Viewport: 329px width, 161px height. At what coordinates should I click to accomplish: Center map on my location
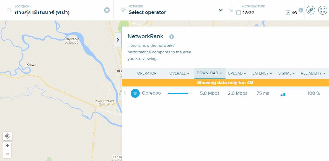coord(7,136)
